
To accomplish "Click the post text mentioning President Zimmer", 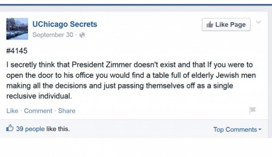I will coord(131,80).
